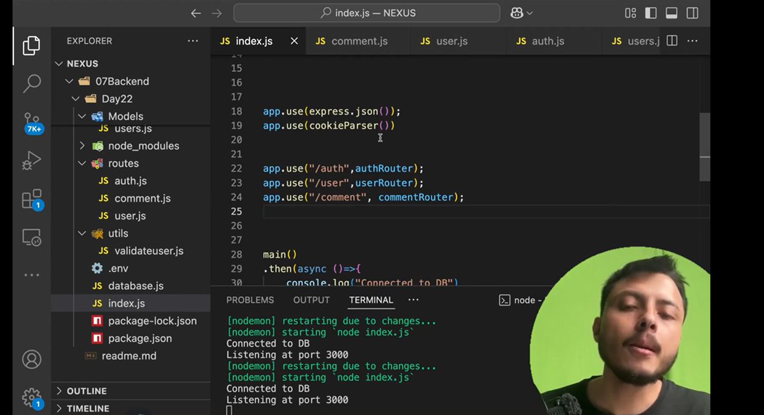
Task: Click userRouter on line 23
Action: tap(384, 183)
